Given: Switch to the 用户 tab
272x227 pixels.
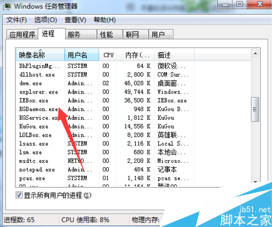Looking at the screenshot, I should click(161, 34).
